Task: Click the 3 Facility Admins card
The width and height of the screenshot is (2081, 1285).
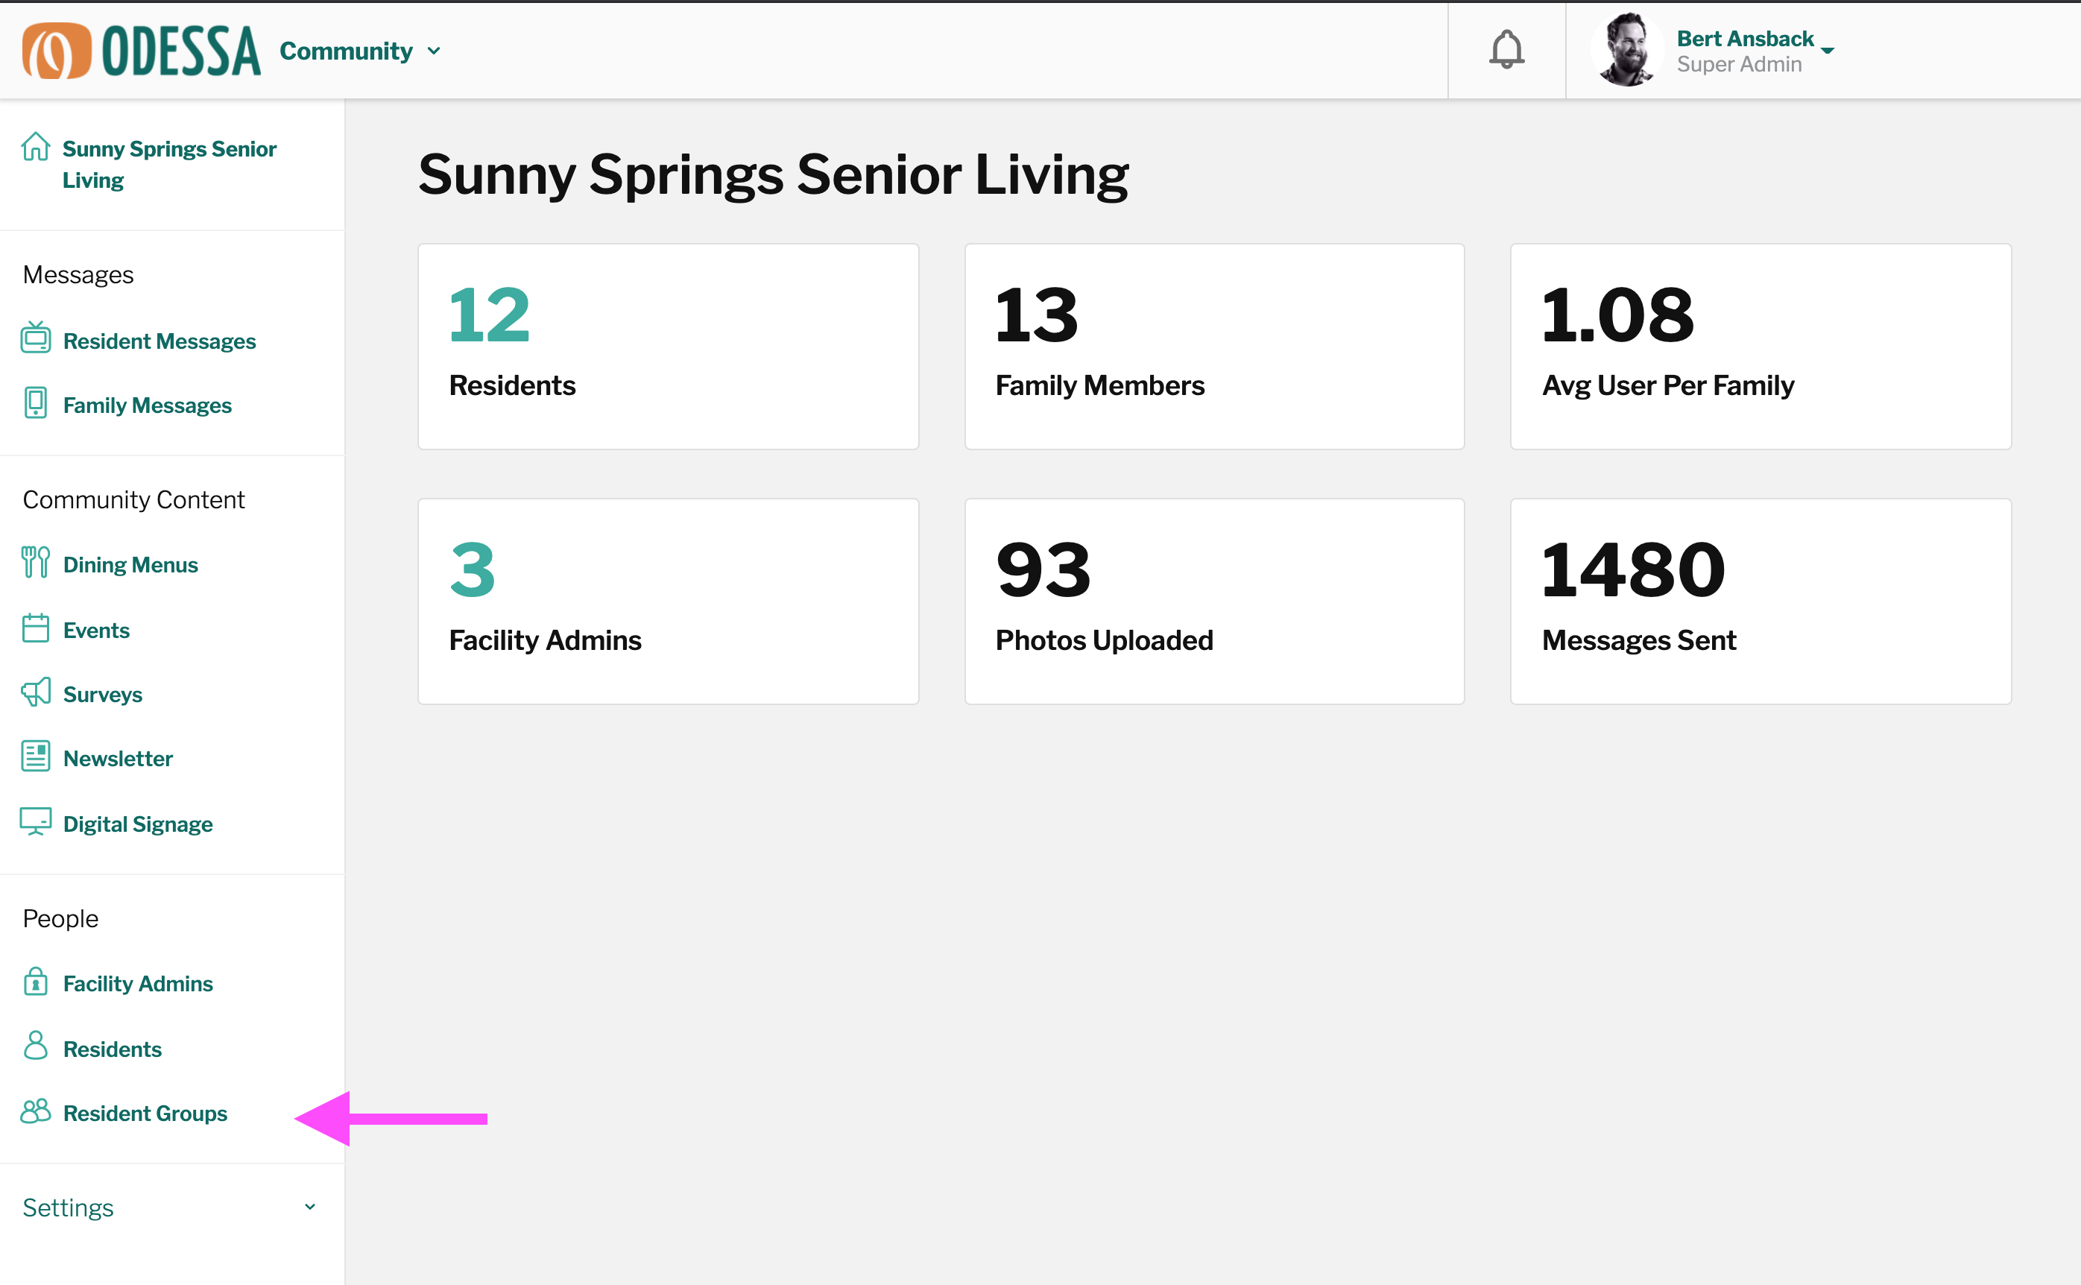Action: pos(668,601)
